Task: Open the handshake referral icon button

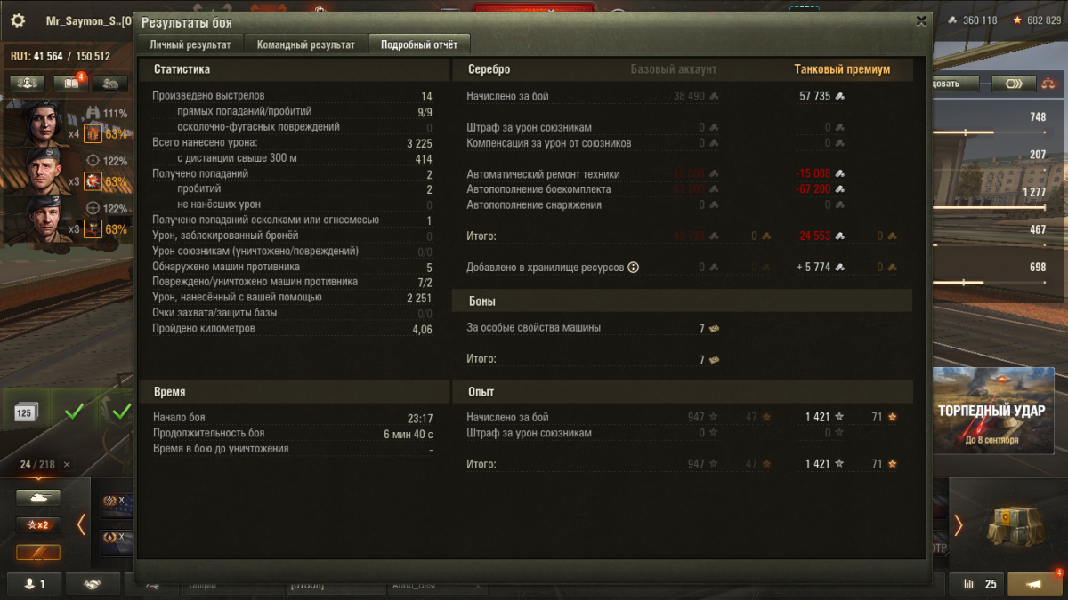Action: 92,584
